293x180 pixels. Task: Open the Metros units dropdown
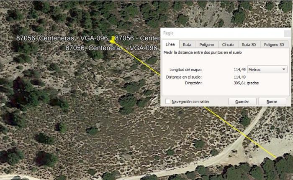coord(267,69)
